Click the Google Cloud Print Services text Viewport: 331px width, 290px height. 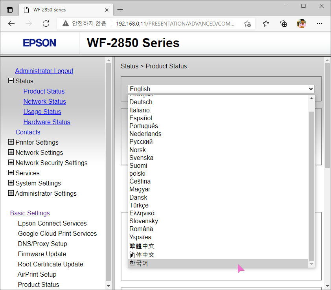point(57,234)
